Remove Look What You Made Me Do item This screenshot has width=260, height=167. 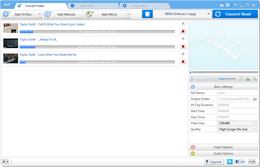pyautogui.click(x=183, y=54)
